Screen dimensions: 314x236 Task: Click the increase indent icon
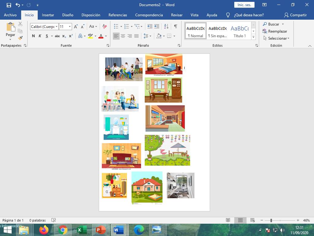point(157,27)
